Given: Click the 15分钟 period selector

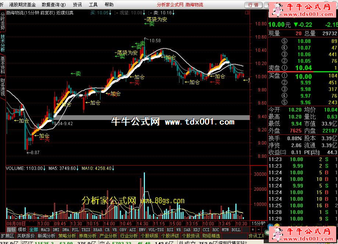Looking at the screenshot, I should point(259,223).
